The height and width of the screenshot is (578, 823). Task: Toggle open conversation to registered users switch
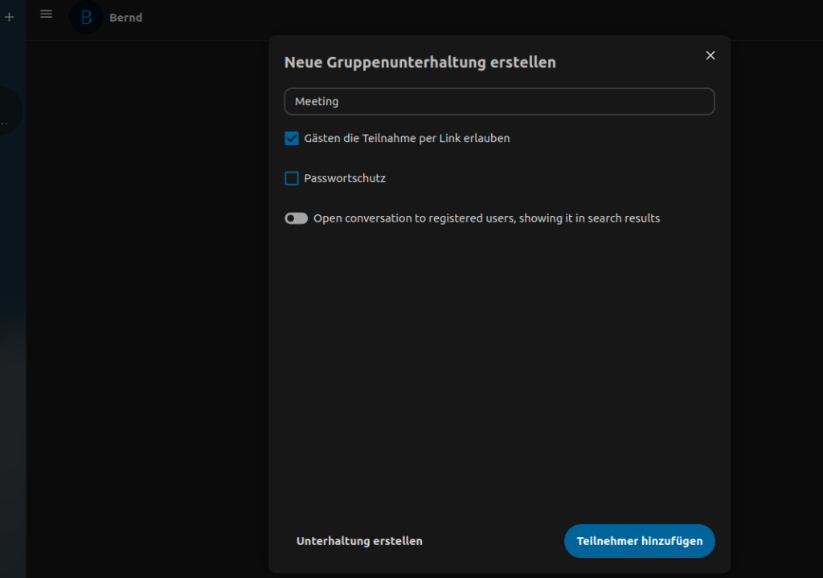[297, 218]
